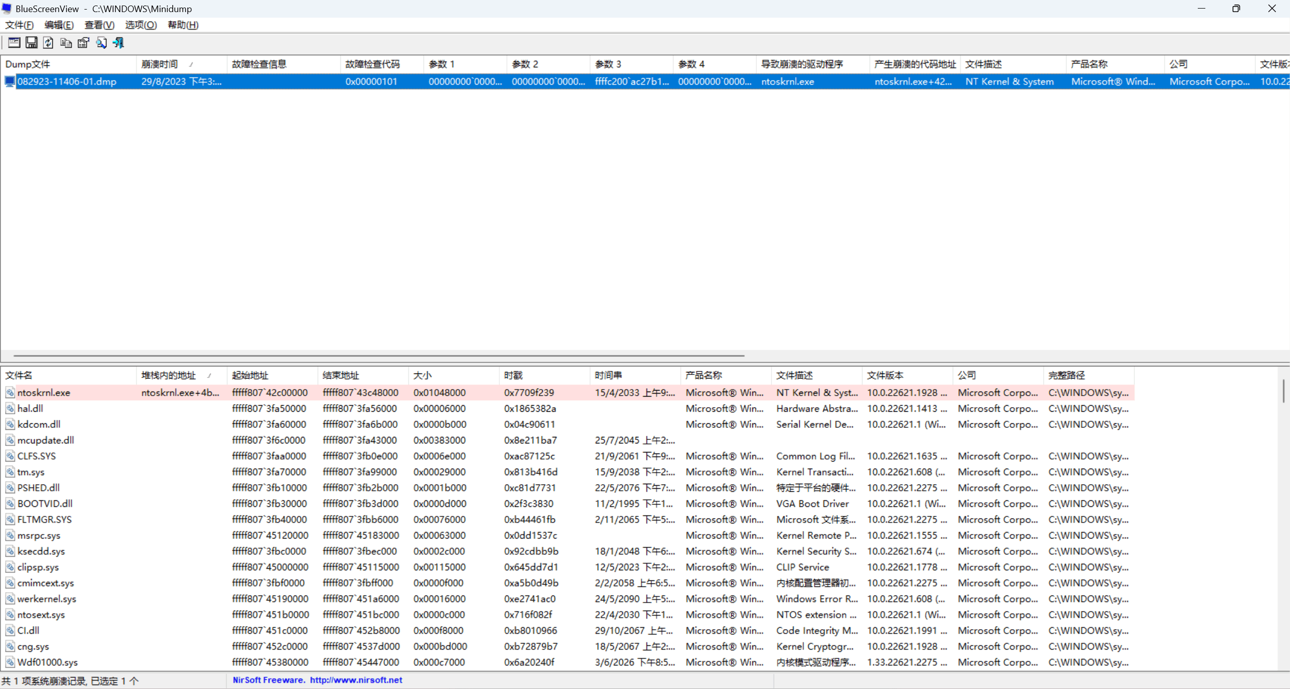Click the file icon beside kdcom.dll
Viewport: 1290px width, 689px height.
10,424
